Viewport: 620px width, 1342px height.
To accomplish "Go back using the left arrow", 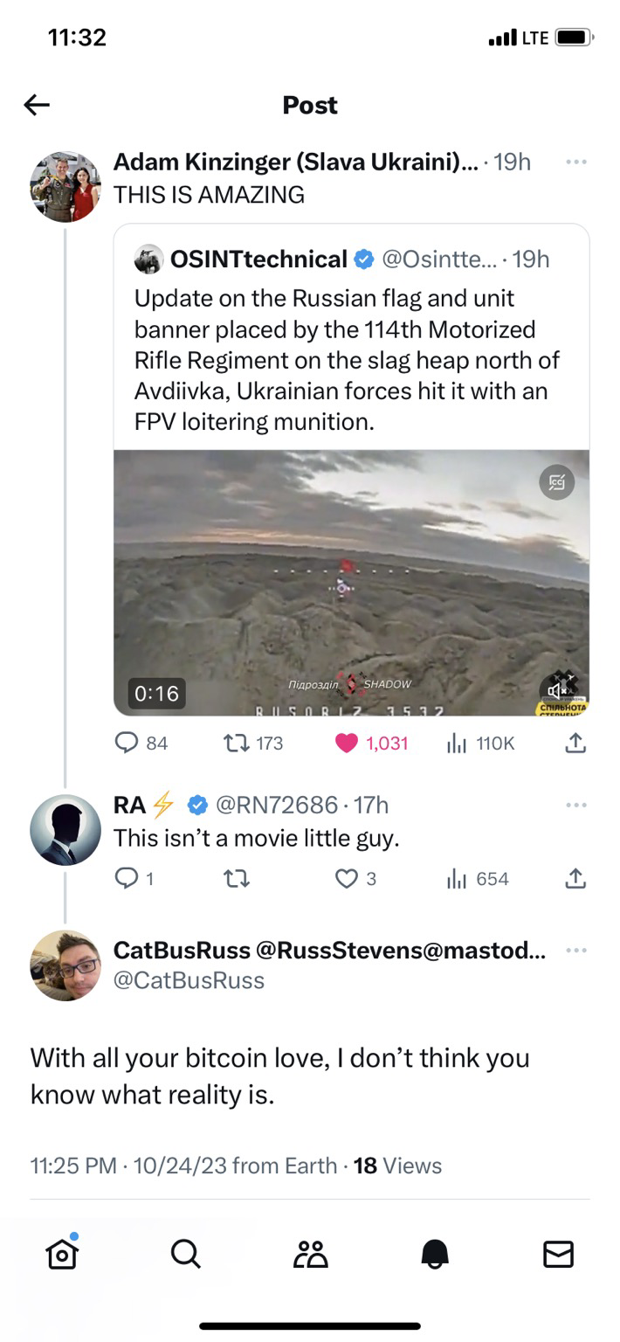I will (x=37, y=106).
